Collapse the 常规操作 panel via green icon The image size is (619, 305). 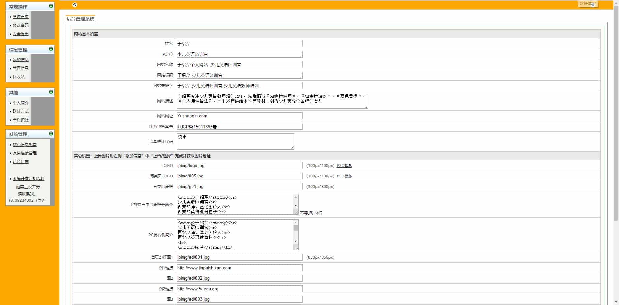pos(51,6)
